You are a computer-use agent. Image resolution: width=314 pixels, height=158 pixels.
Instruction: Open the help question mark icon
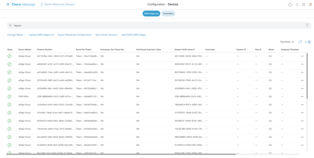click(304, 5)
